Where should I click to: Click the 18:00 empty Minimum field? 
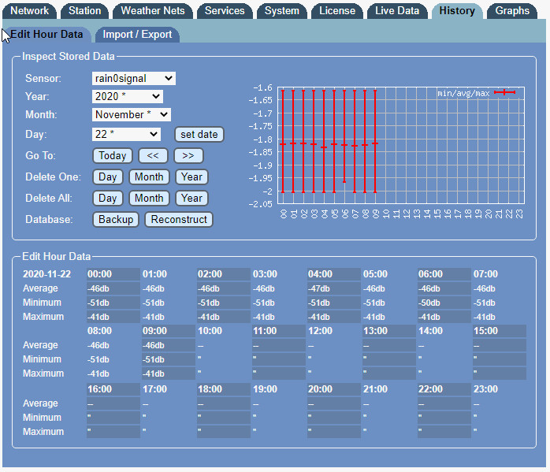(x=224, y=418)
